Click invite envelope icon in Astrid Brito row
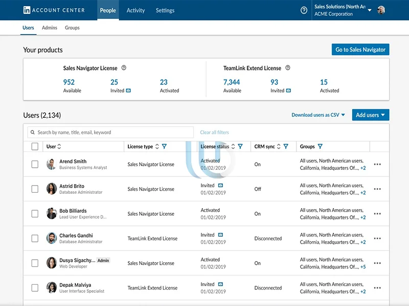Image resolution: width=409 pixels, height=306 pixels. tap(220, 186)
